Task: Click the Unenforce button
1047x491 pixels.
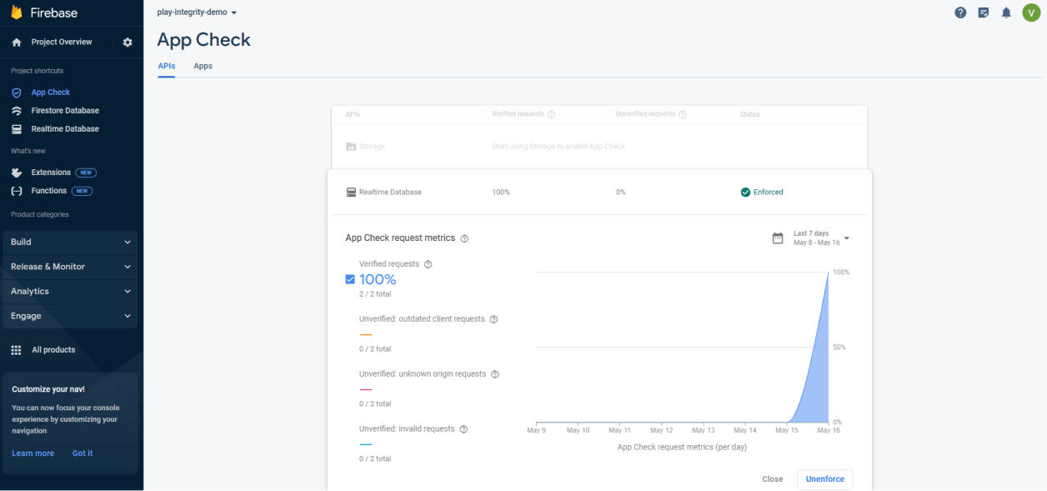Action: pyautogui.click(x=824, y=479)
